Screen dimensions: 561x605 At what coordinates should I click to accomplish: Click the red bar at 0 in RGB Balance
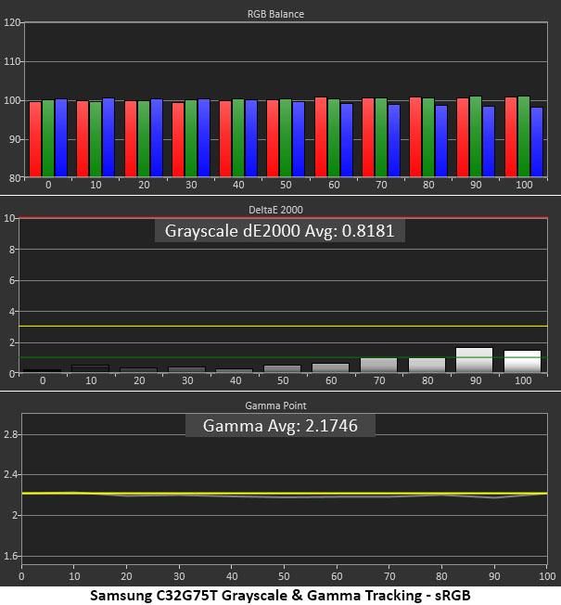[35, 139]
